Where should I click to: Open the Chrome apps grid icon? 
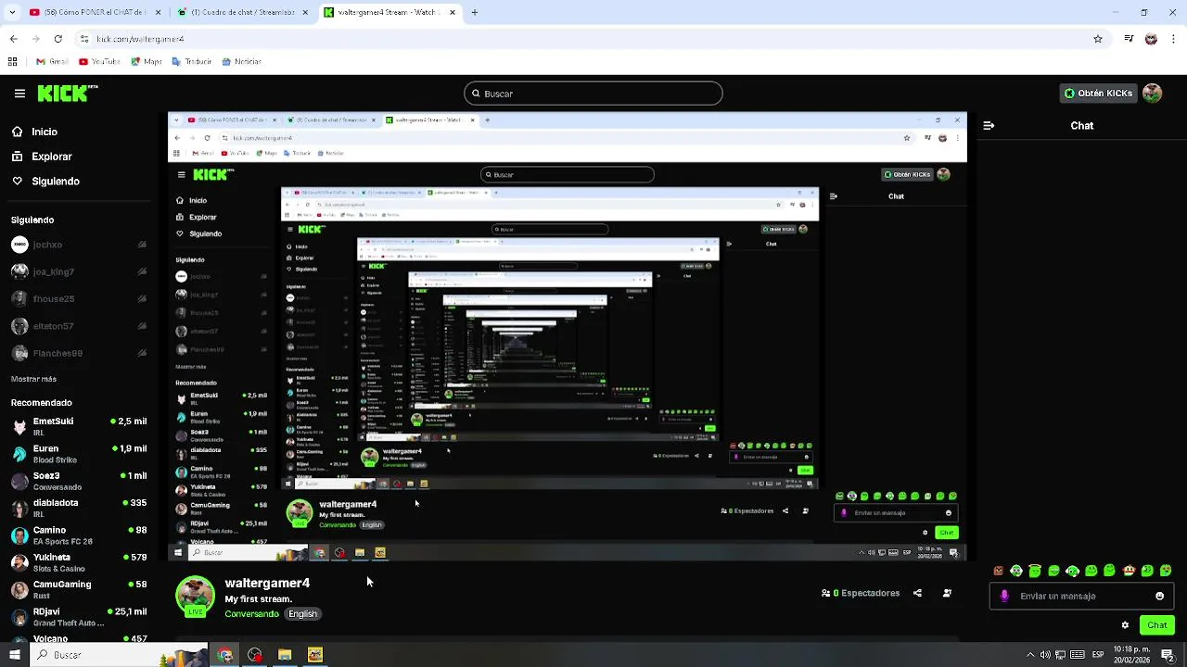point(12,62)
